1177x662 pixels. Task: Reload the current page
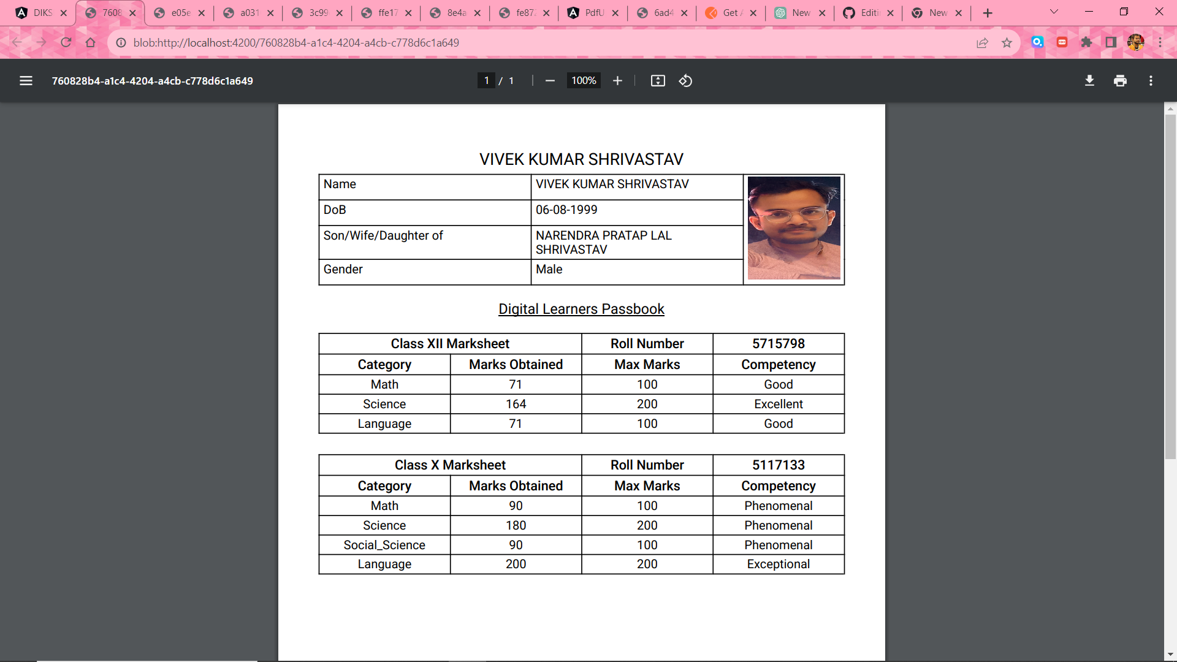point(66,42)
